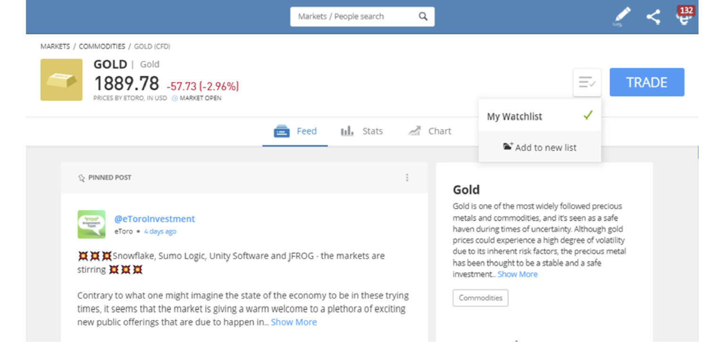Open the pinned post three-dot options menu
This screenshot has height=342, width=725.
point(407,177)
